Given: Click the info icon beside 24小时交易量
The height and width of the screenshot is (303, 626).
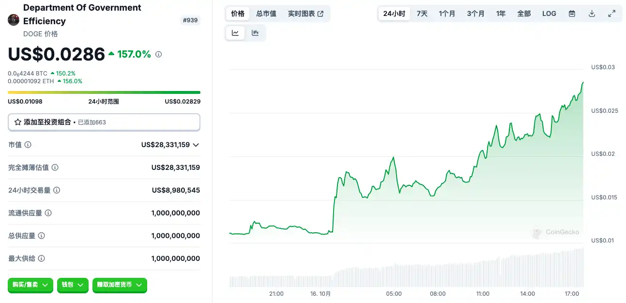Looking at the screenshot, I should (57, 190).
